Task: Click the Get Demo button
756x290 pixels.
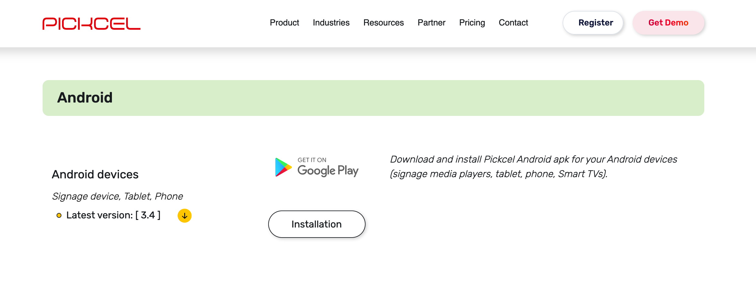Action: (668, 22)
